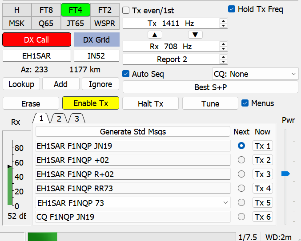Send Tx 3 message now
This screenshot has width=301, height=241.
click(x=263, y=174)
